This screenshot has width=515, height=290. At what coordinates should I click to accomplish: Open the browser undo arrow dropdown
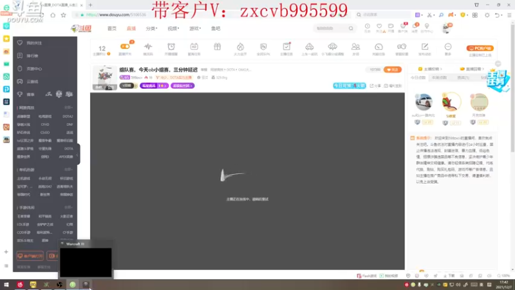pos(498,15)
